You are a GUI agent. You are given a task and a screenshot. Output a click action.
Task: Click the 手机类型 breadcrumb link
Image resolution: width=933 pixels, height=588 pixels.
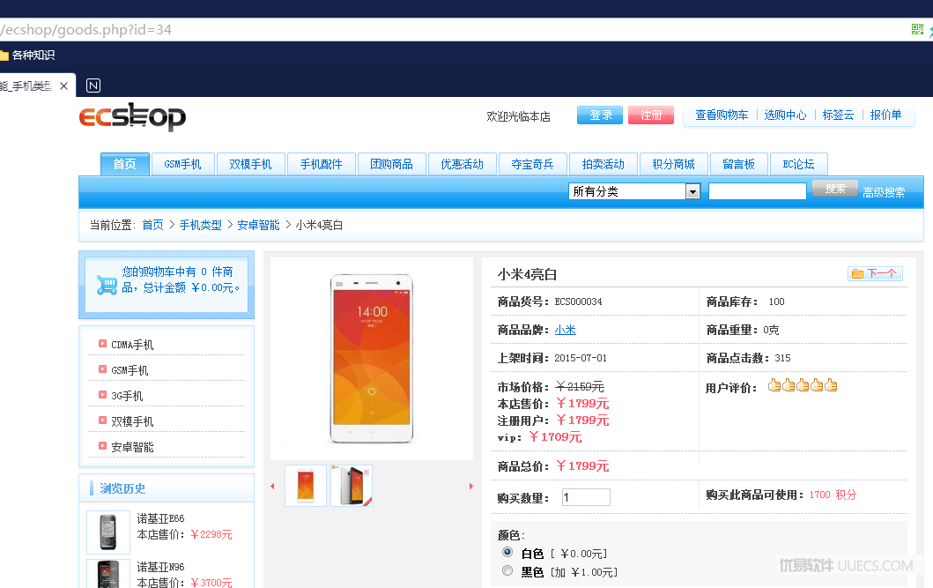pyautogui.click(x=201, y=225)
